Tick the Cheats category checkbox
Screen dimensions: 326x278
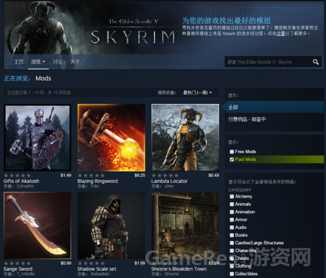pyautogui.click(x=232, y=258)
